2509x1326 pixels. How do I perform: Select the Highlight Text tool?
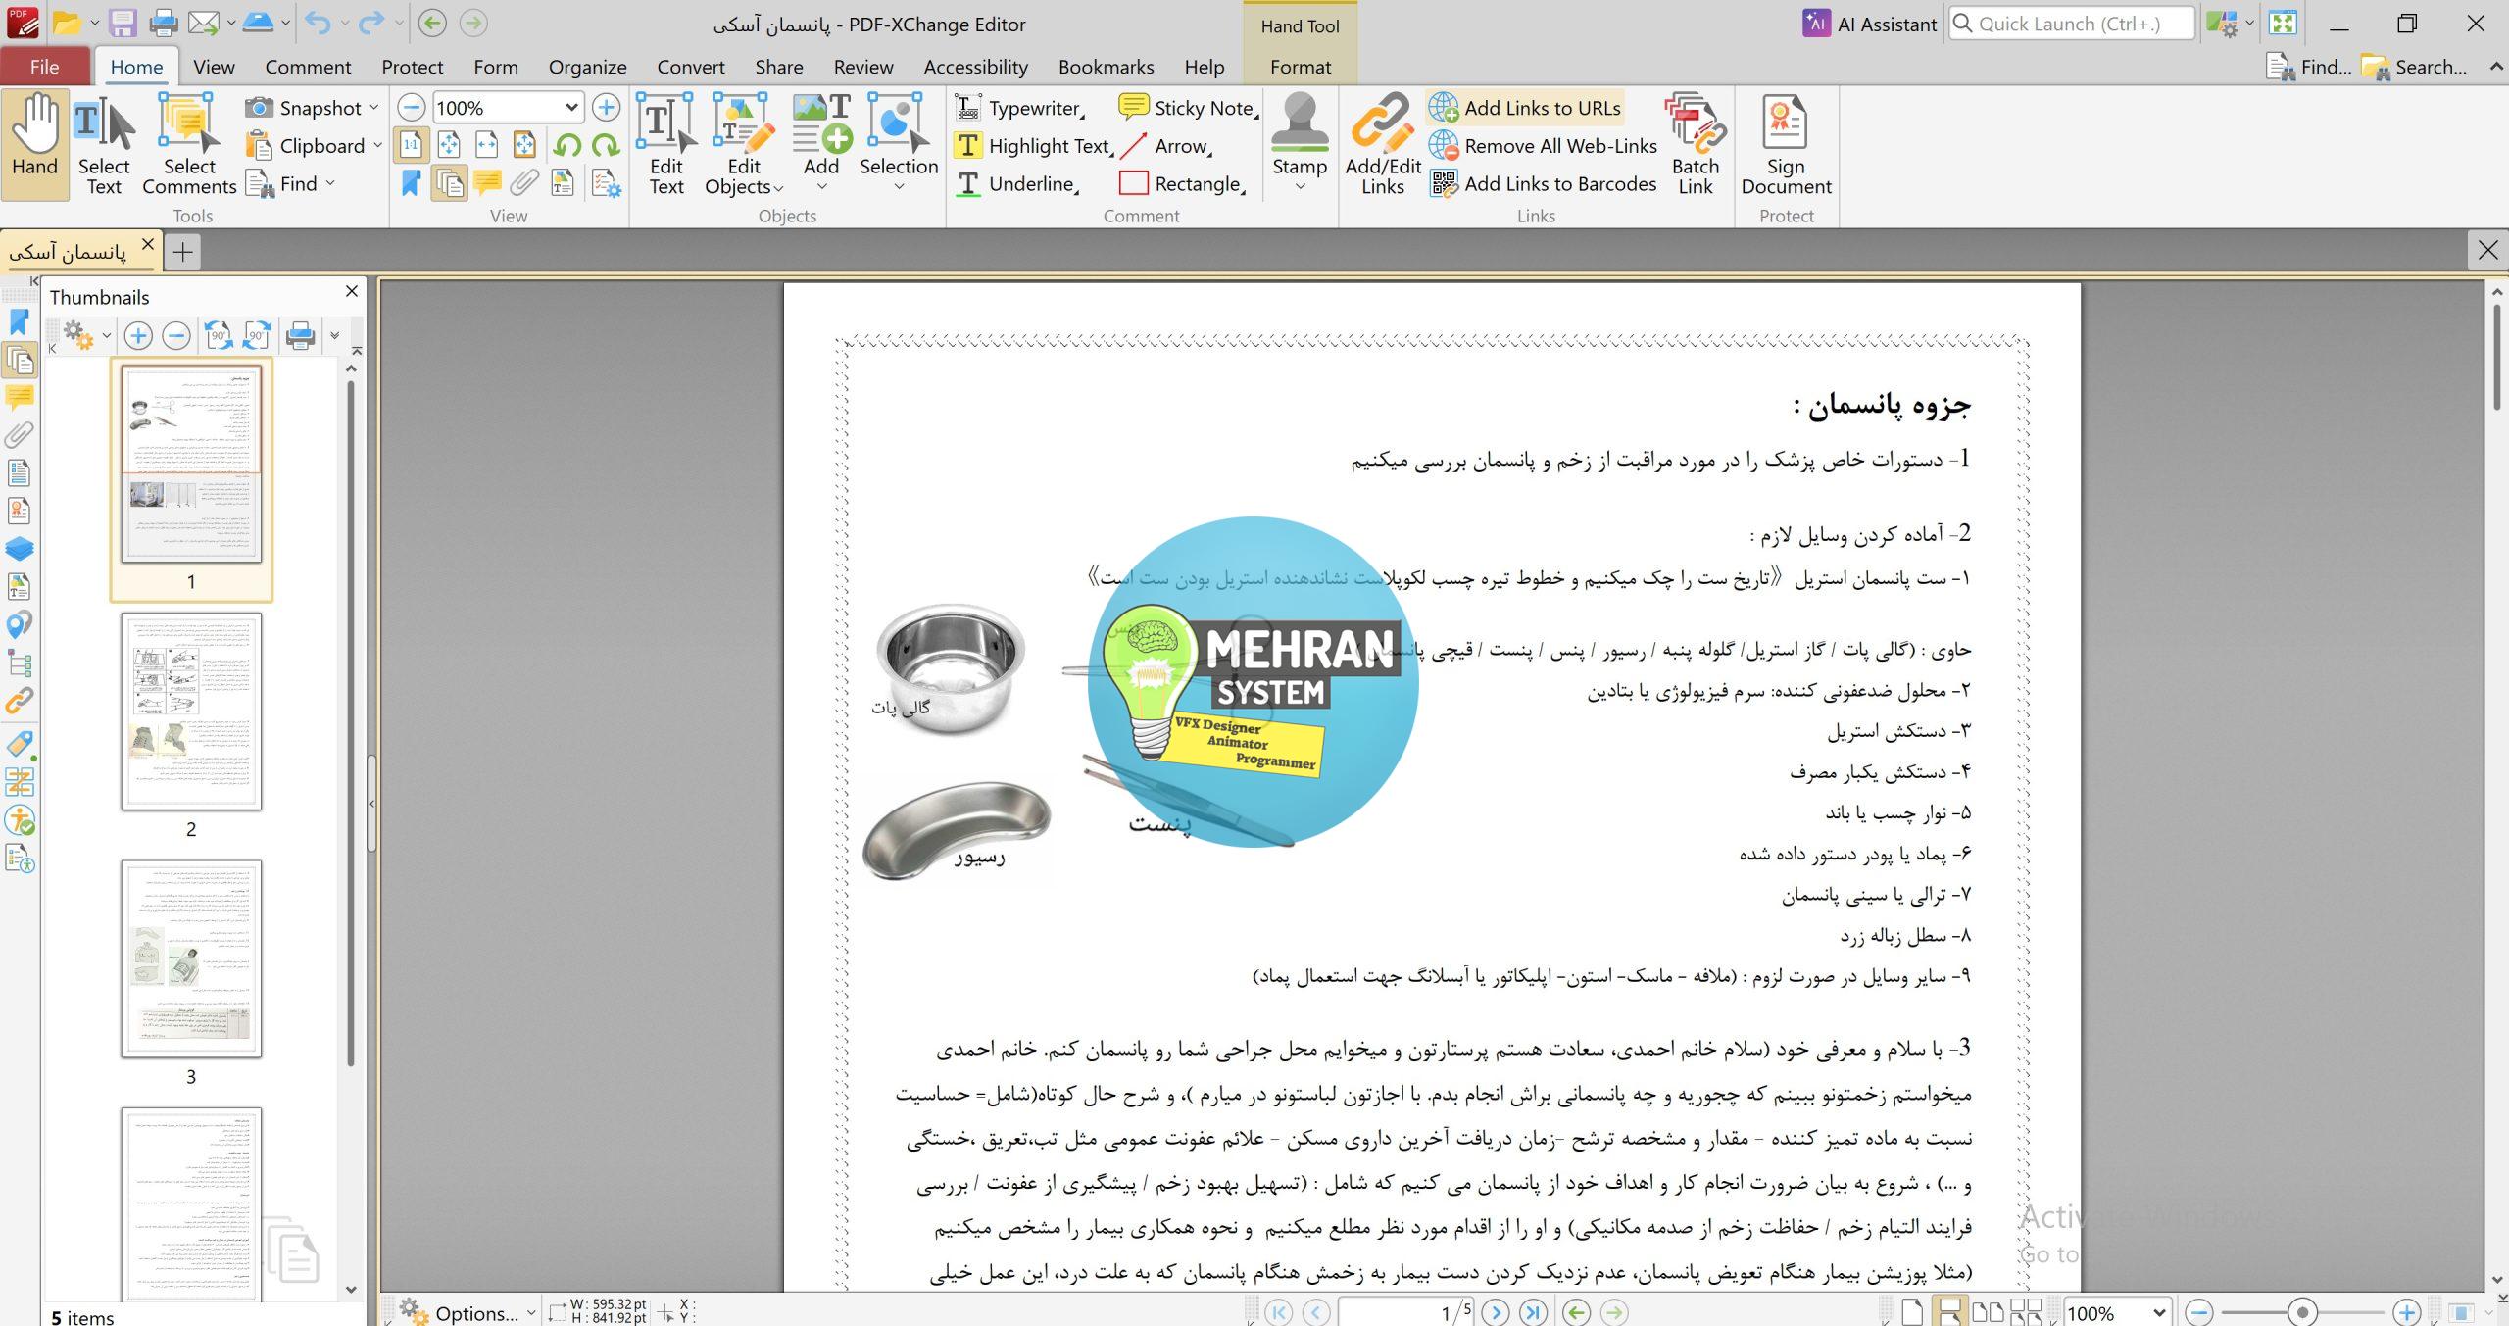[1033, 146]
